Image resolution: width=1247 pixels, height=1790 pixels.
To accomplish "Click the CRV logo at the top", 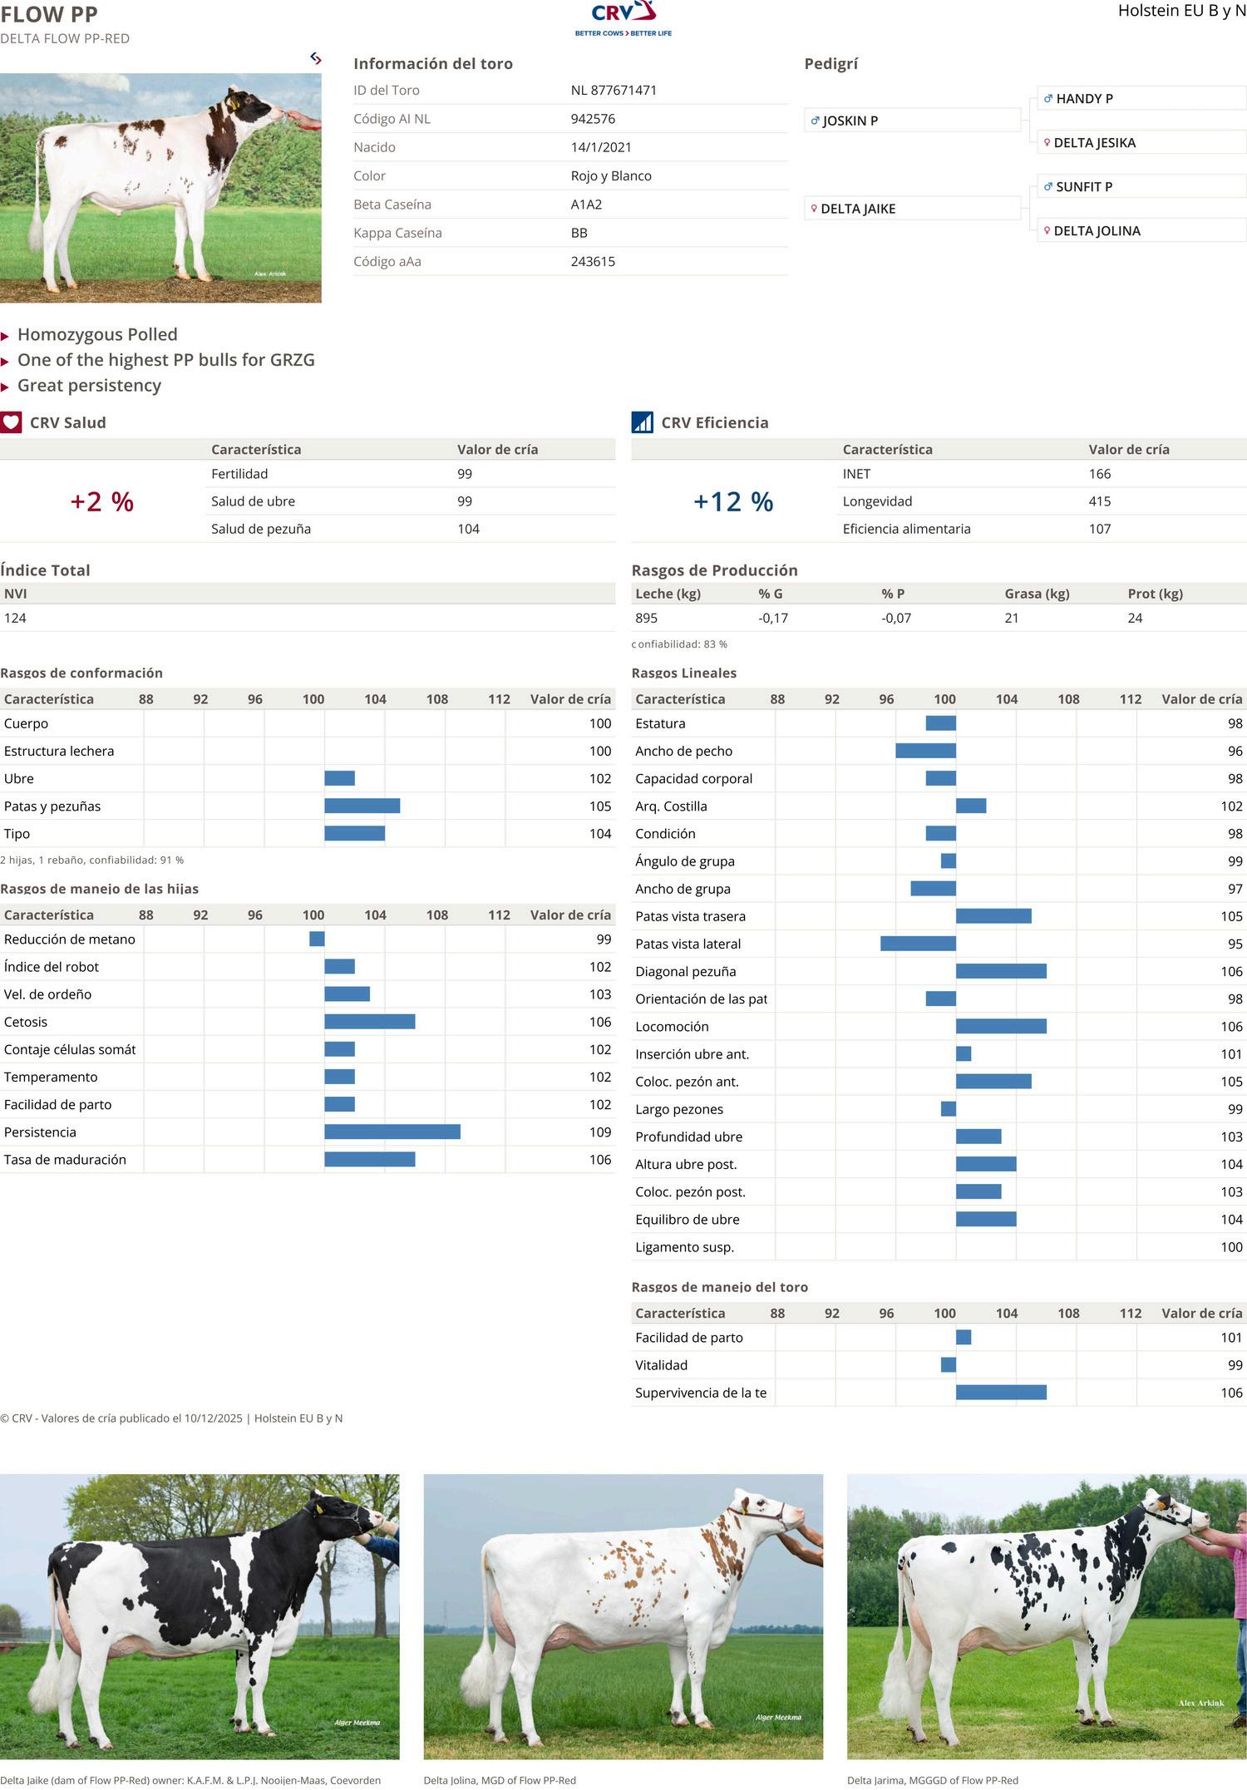I will [623, 19].
